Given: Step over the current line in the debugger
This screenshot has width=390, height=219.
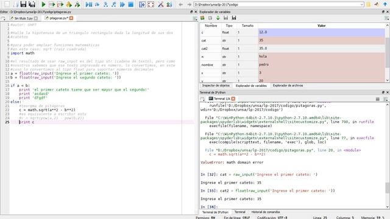Looking at the screenshot, I should tap(97, 4).
